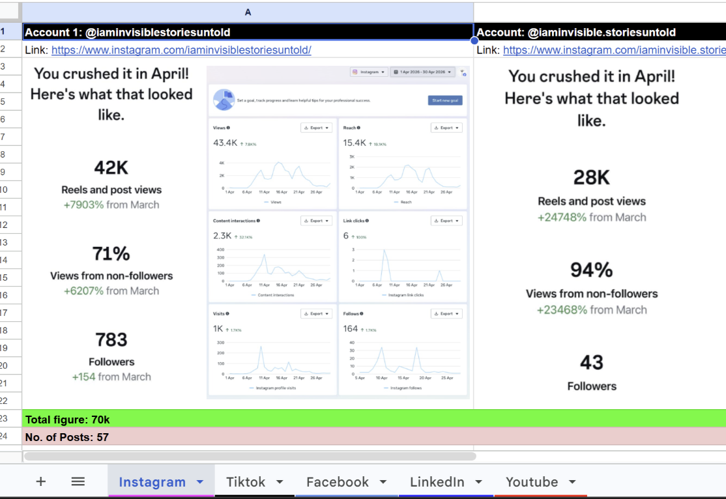726x499 pixels.
Task: Click the 28K views figure
Action: pyautogui.click(x=592, y=177)
